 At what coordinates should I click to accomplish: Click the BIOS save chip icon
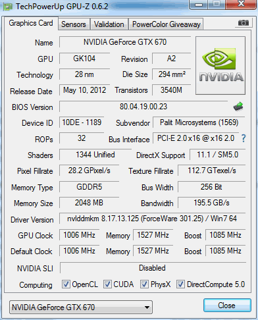click(x=238, y=107)
